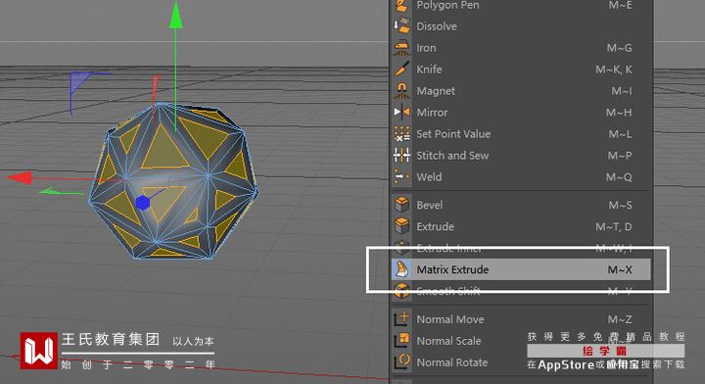Choose the Normal Move command
The height and width of the screenshot is (384, 705).
[x=522, y=319]
